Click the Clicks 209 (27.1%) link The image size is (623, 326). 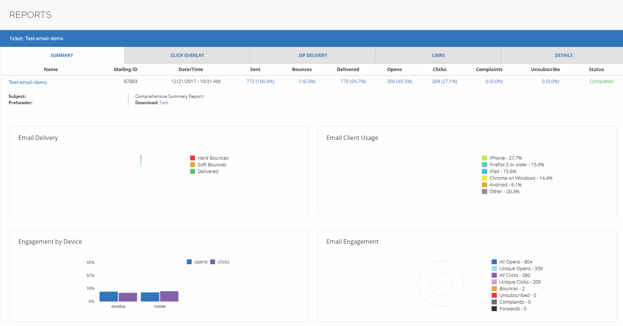point(444,81)
